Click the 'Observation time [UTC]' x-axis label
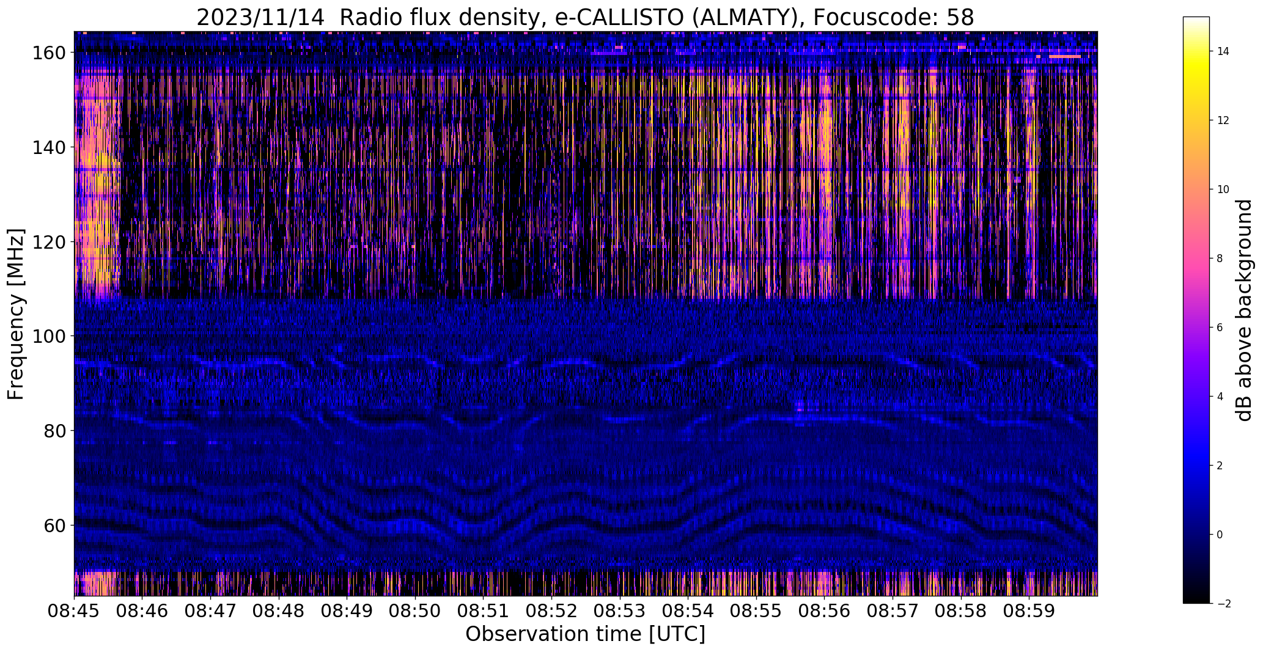1263x652 pixels. coord(585,634)
